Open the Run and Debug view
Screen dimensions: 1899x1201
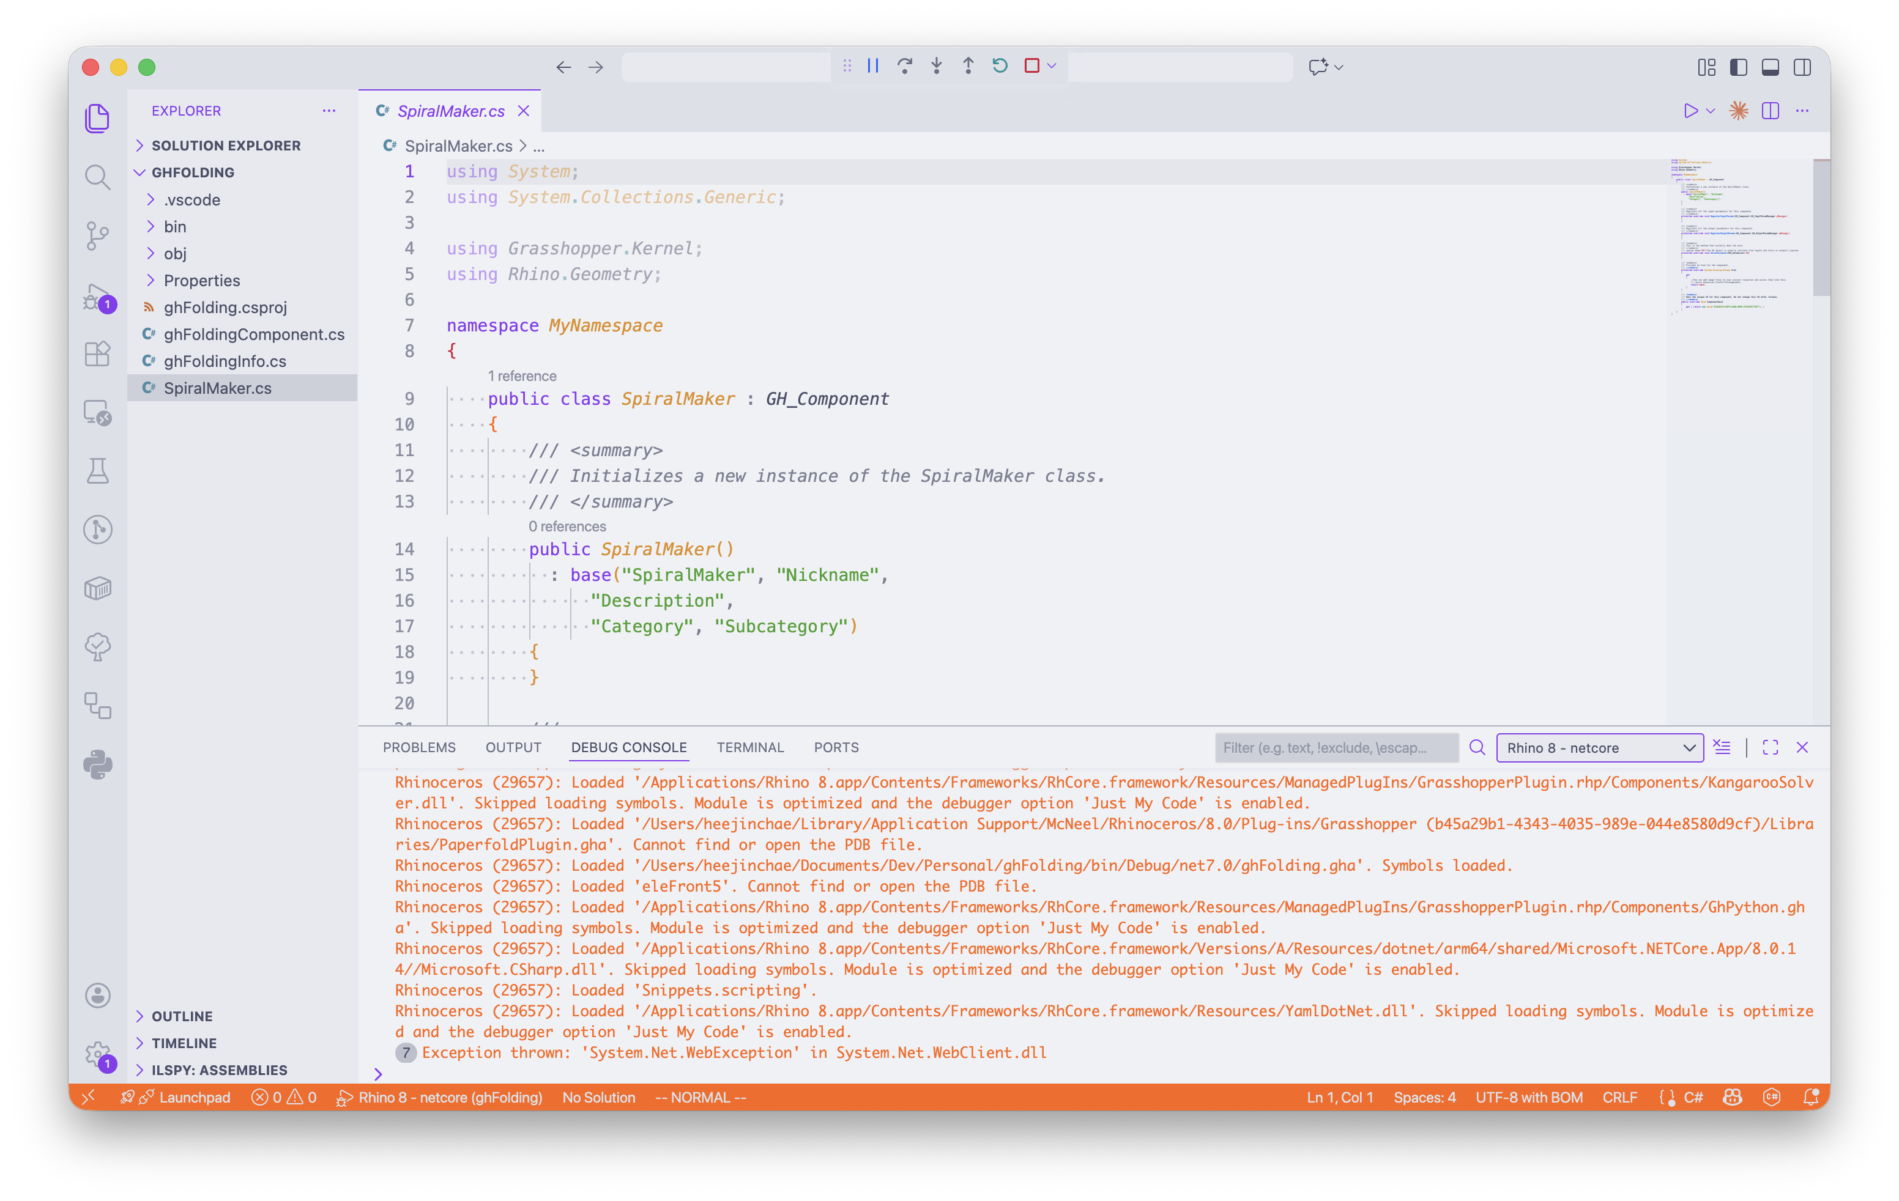(x=97, y=298)
